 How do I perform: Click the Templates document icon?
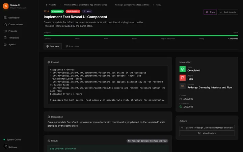[5, 38]
